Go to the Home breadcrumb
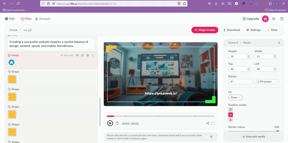Screen dimensions: 288x143 click(x=13, y=30)
